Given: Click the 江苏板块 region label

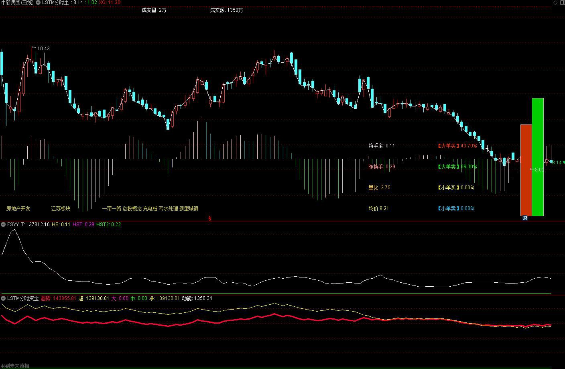Looking at the screenshot, I should 61,208.
